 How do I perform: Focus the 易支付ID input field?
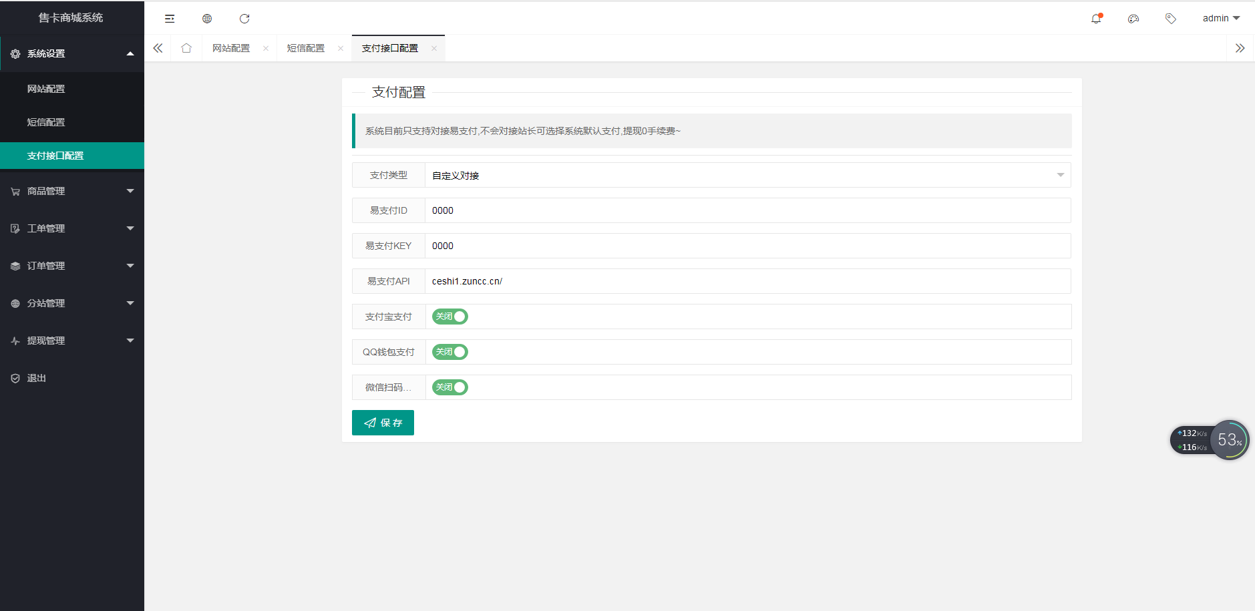pos(748,210)
